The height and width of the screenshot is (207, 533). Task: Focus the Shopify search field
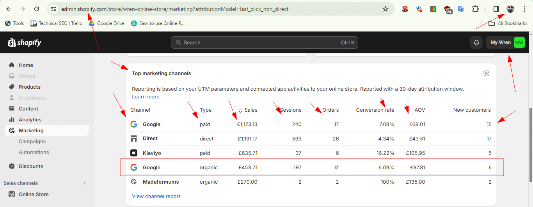point(264,42)
